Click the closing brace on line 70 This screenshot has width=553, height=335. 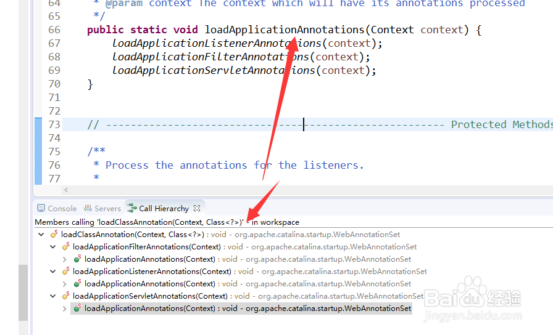[90, 84]
